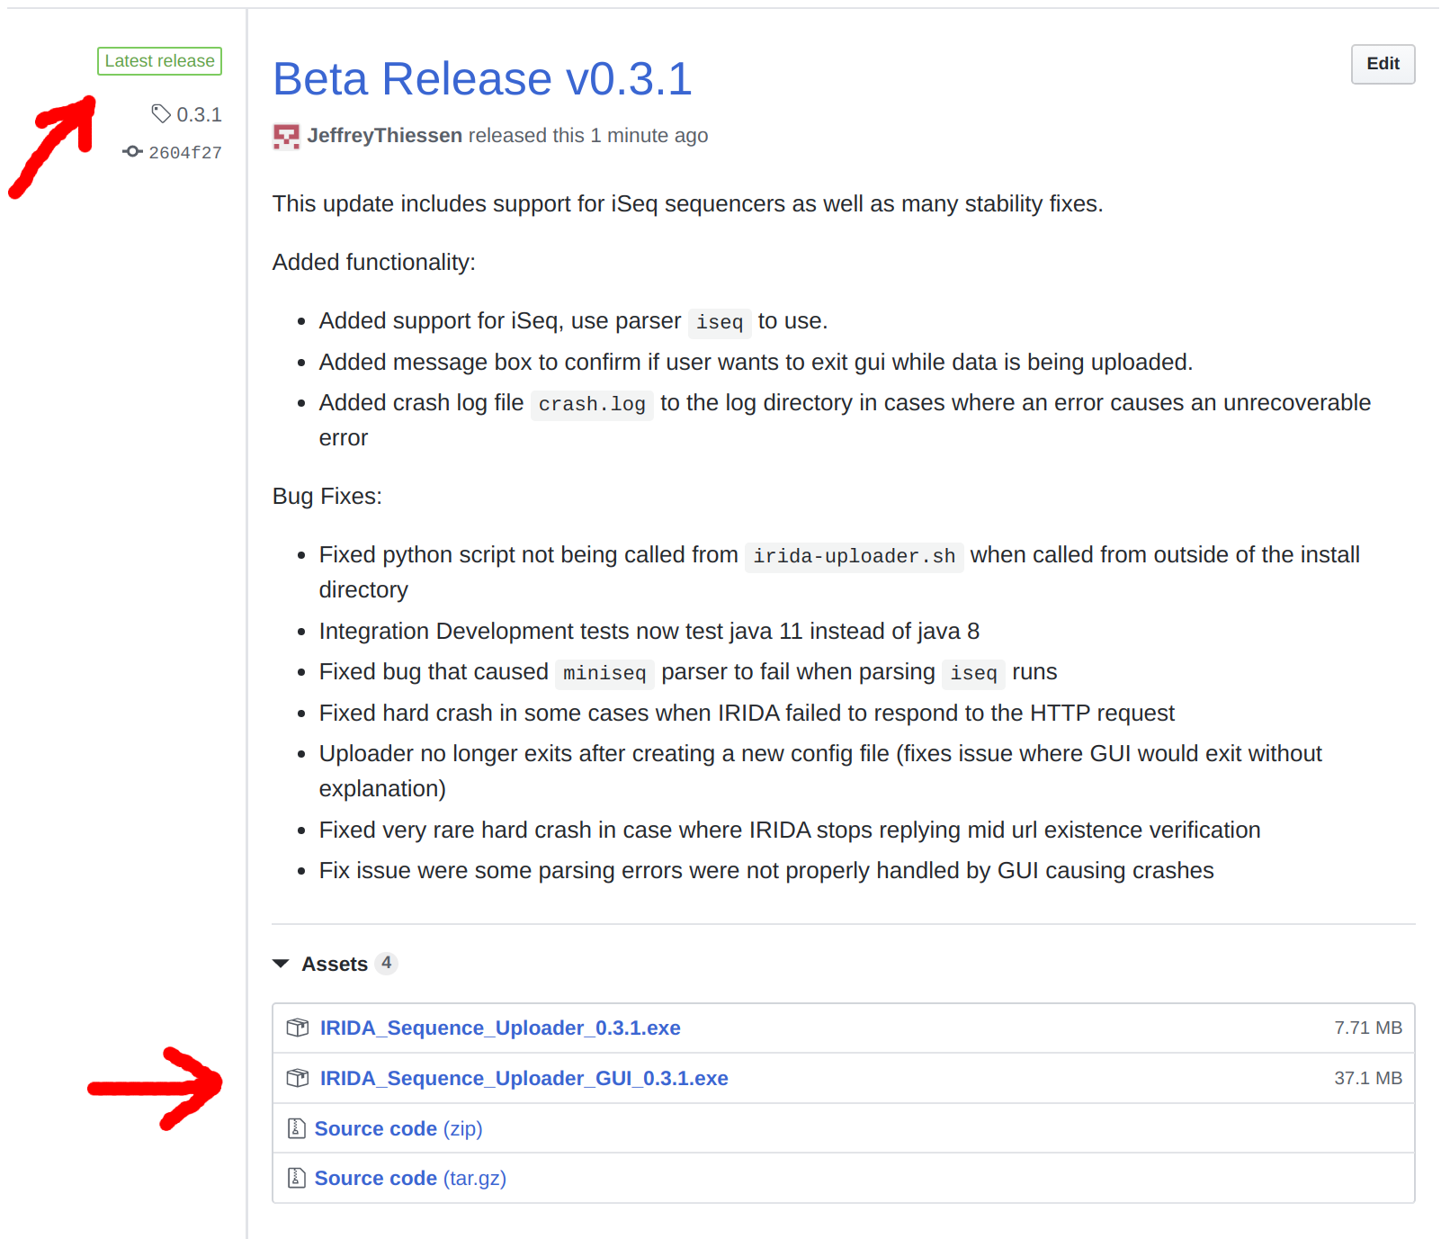Open JeffreyThiessen's profile link
The width and height of the screenshot is (1450, 1239).
click(385, 135)
